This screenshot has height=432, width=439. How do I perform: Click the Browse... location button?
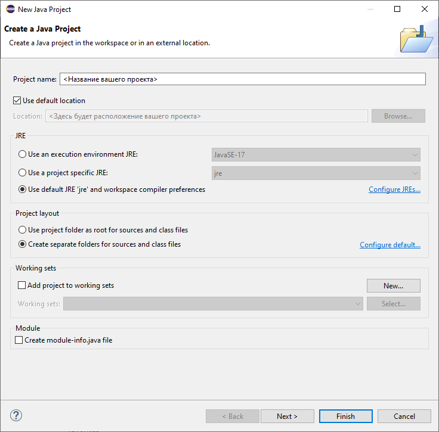pos(398,116)
